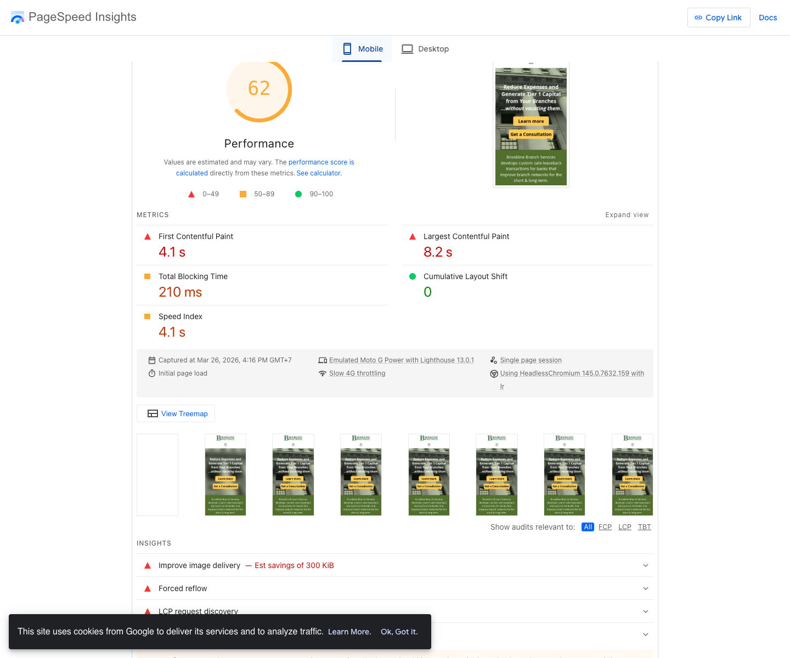Click the calendar icon next to capture date
The image size is (790, 658).
click(152, 360)
